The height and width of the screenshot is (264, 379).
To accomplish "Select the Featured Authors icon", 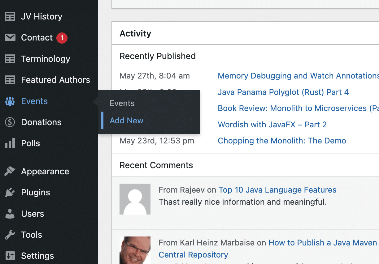I will pyautogui.click(x=10, y=80).
